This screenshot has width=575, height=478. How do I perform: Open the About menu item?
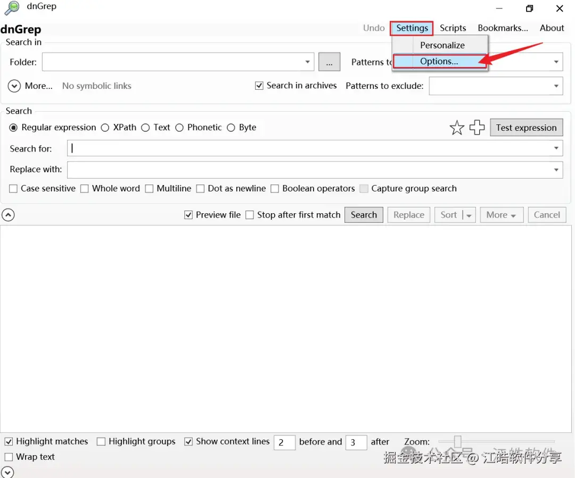(x=552, y=28)
